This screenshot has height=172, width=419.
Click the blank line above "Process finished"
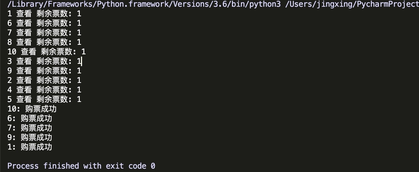pyautogui.click(x=84, y=157)
